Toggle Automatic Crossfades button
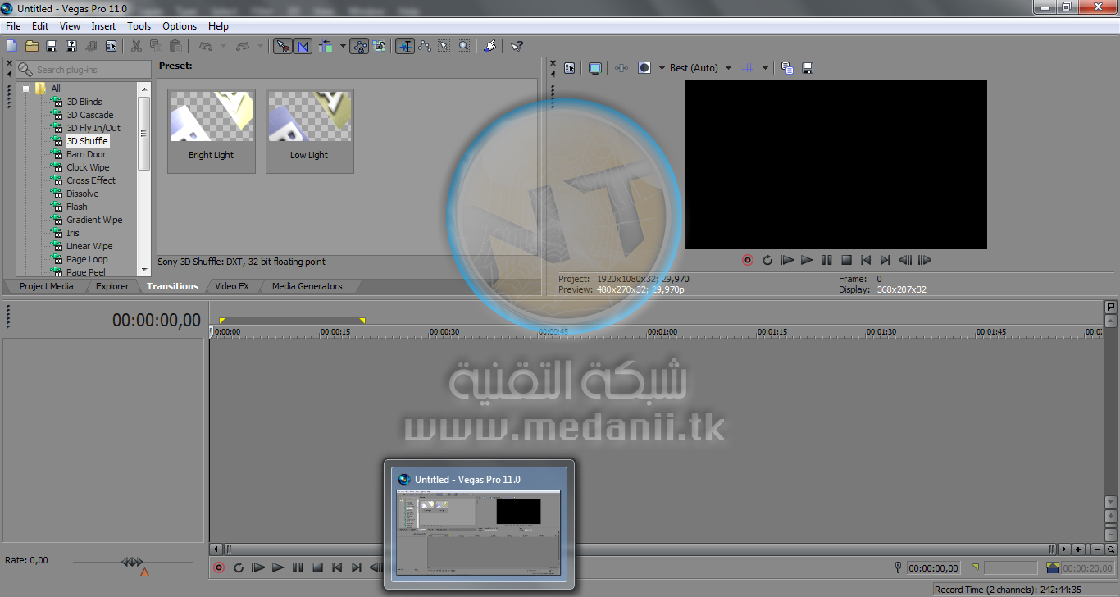 303,46
